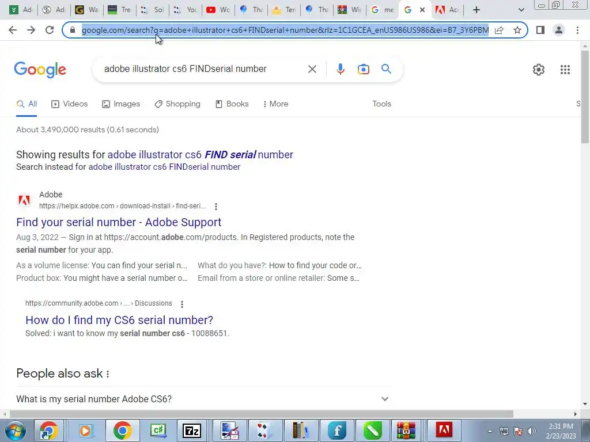Viewport: 590px width, 442px height.
Task: Open the blue 'f' taskbar icon
Action: click(x=336, y=430)
